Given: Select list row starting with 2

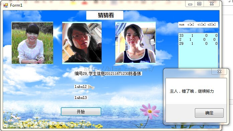Looking at the screenshot, I should pos(198,39).
